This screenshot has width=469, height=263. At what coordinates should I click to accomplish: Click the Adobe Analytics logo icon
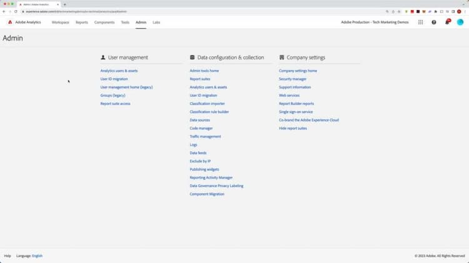[10, 22]
